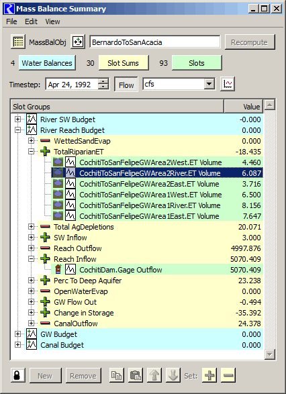Set sign to minus with yellow button
The width and height of the screenshot is (286, 394).
coord(228,375)
